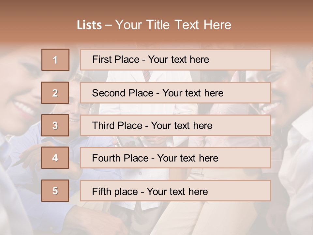Click 'Your text here' in Fifth row
This screenshot has height=235, width=313.
(177, 191)
